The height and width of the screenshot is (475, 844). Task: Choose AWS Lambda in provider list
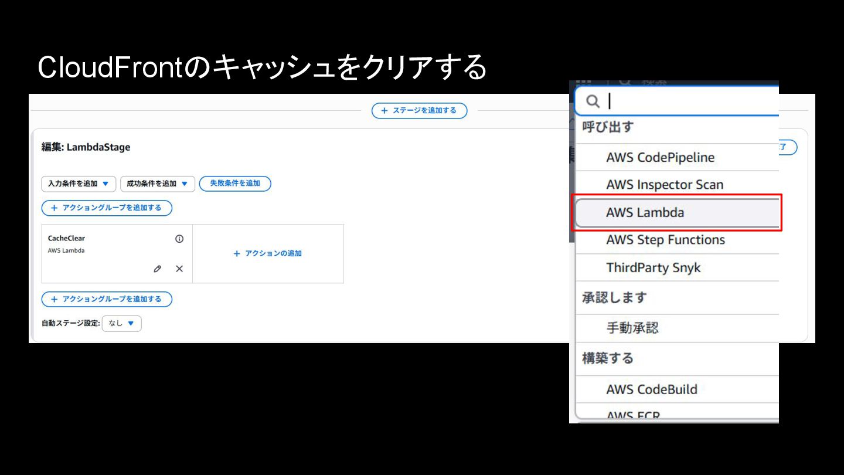click(678, 212)
